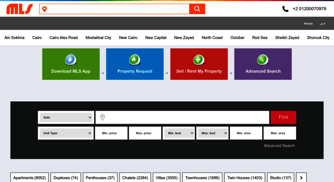Click the Max. price field
Image resolution: width=334 pixels, height=182 pixels.
[x=145, y=133]
